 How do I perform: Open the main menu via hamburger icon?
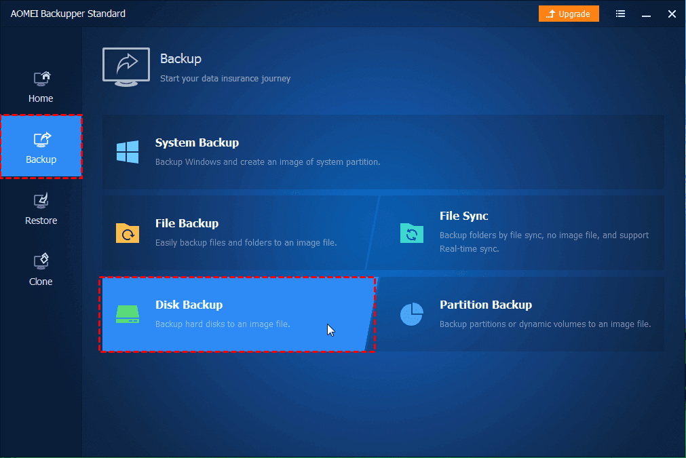[620, 14]
